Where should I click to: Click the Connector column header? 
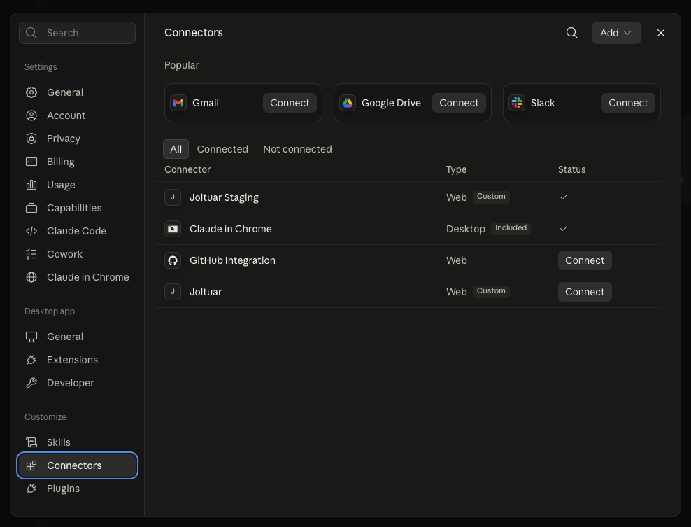click(x=187, y=170)
